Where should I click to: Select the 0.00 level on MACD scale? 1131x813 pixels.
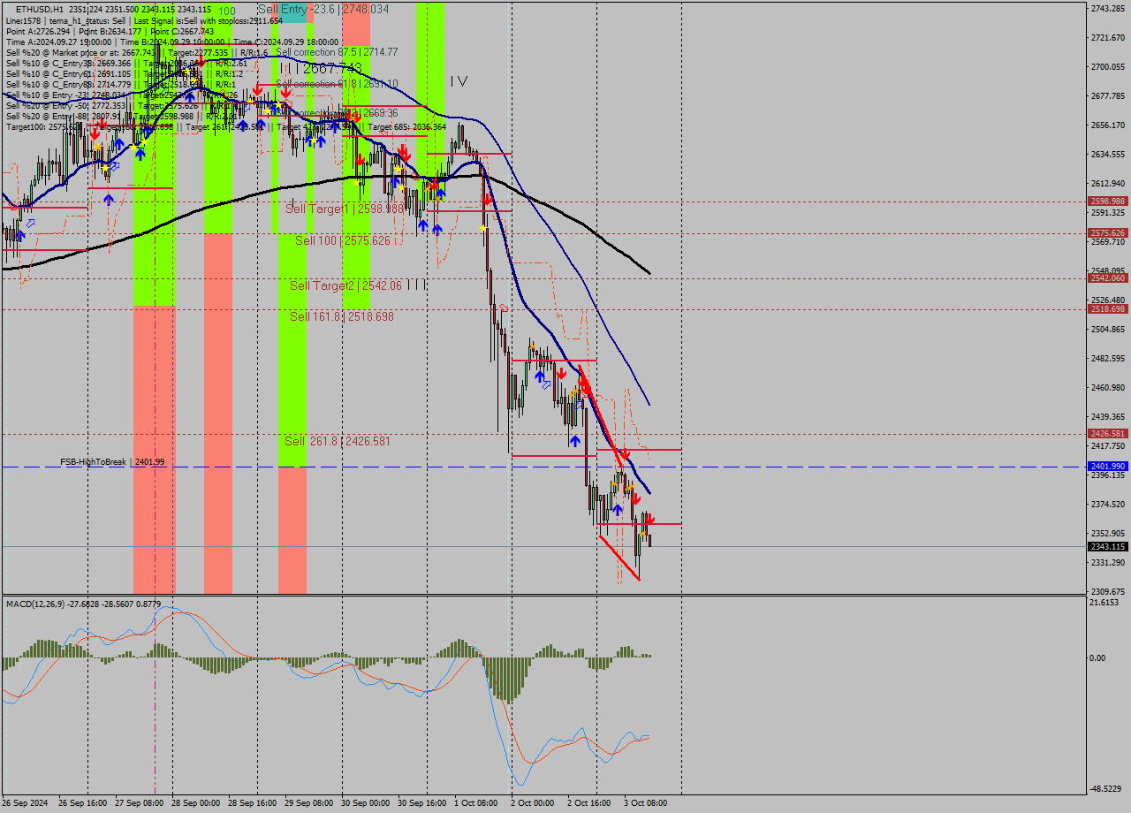pyautogui.click(x=1099, y=657)
